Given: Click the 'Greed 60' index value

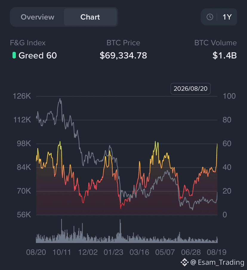Looking at the screenshot, I should [38, 55].
